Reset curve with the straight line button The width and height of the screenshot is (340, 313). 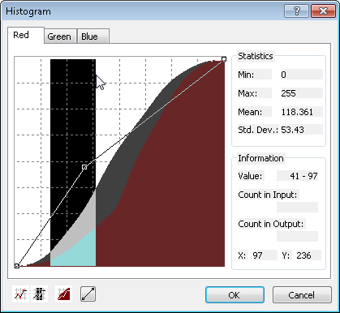88,294
